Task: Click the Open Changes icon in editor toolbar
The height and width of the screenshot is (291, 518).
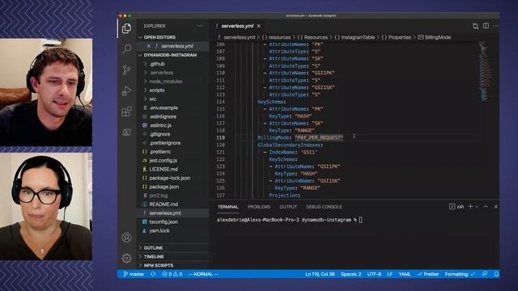Action: [475, 26]
